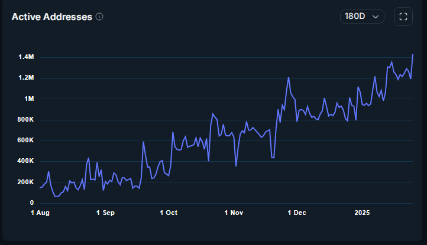The width and height of the screenshot is (427, 245).
Task: Click the 200K y-axis label
Action: click(25, 182)
